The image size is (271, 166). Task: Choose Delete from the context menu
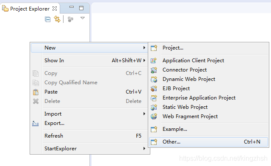tap(89, 101)
